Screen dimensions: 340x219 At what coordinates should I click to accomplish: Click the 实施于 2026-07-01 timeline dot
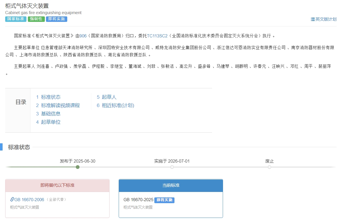click(x=172, y=167)
